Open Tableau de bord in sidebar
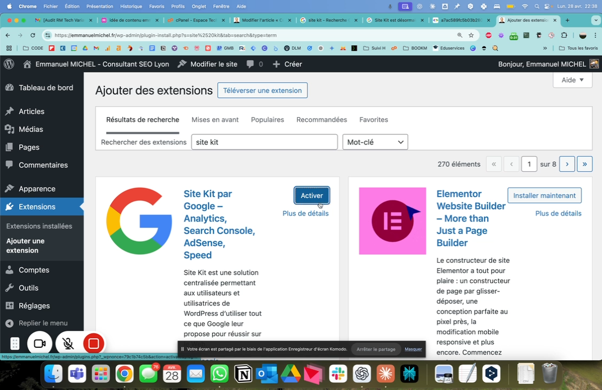 coord(42,88)
